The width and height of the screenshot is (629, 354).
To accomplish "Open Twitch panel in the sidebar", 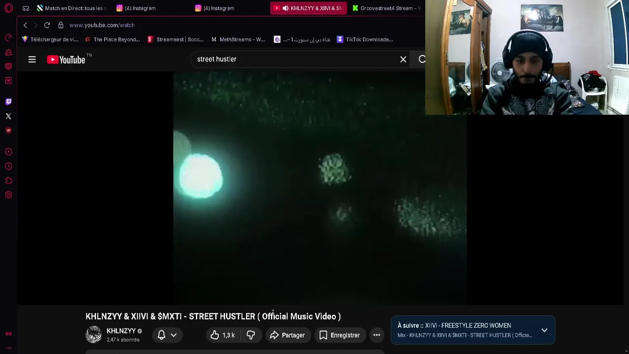I will tap(8, 102).
